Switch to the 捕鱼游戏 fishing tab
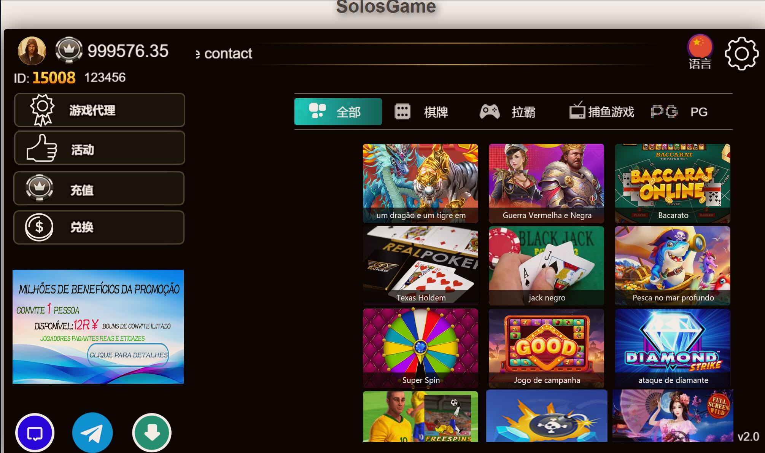Viewport: 765px width, 453px height. (601, 111)
